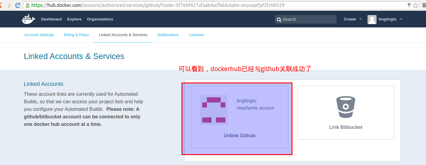
Task: Open the Create dropdown menu
Action: click(353, 19)
